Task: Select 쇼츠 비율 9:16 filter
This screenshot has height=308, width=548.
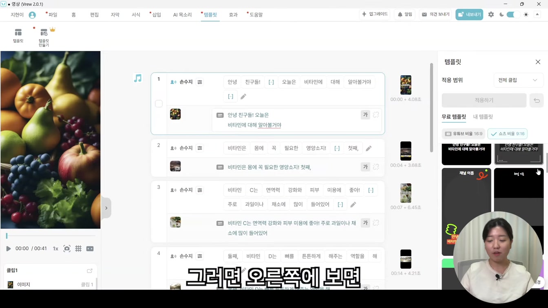Action: click(x=508, y=134)
